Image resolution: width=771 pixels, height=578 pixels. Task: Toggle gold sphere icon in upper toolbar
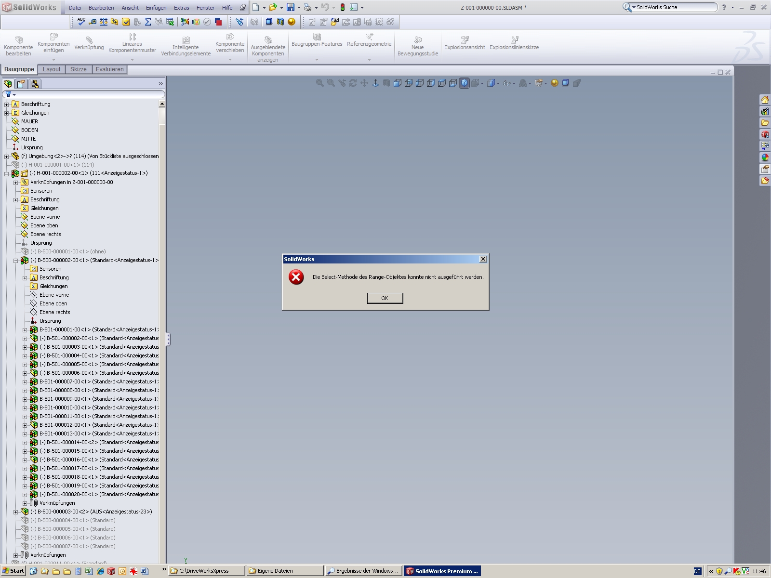(292, 22)
